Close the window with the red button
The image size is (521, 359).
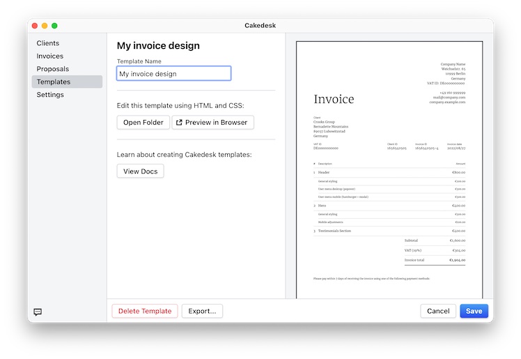coord(35,26)
